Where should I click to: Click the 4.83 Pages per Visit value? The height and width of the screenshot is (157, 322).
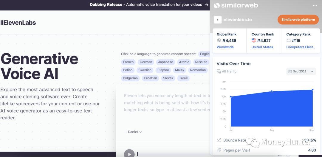(312, 150)
